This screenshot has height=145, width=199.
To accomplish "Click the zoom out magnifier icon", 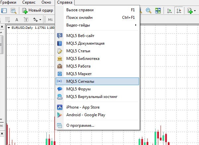I will coord(149,11).
